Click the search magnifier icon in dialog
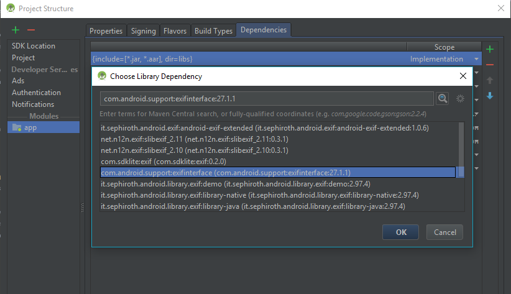This screenshot has width=511, height=294. 442,98
